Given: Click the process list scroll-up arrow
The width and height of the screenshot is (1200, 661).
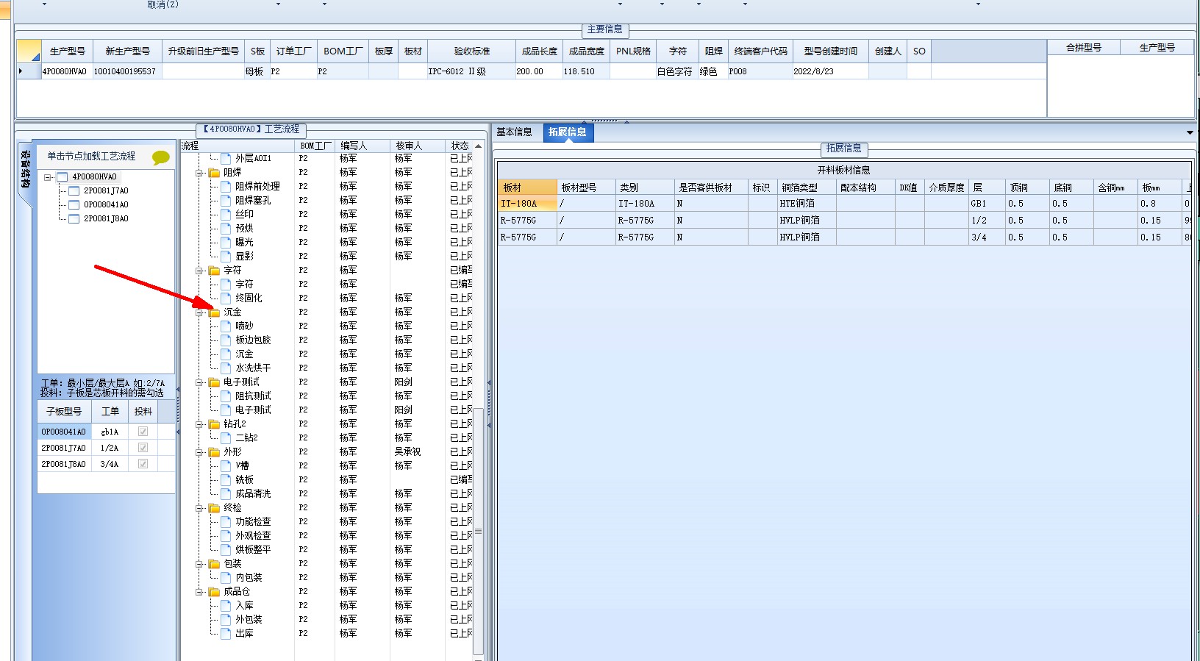Looking at the screenshot, I should click(479, 146).
